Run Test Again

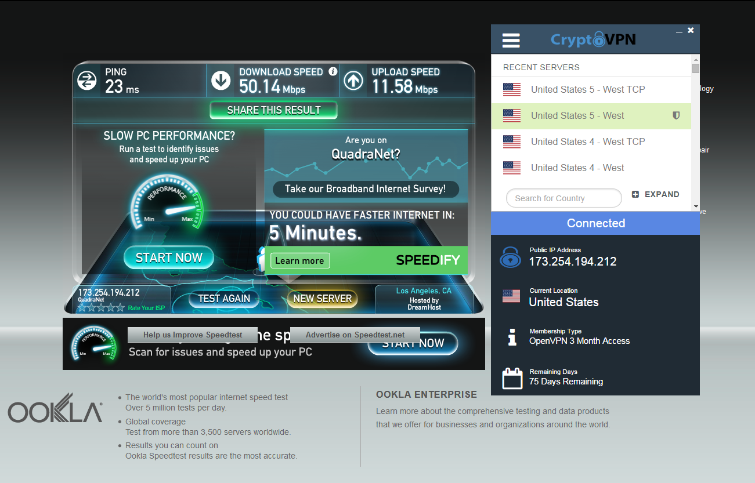(224, 299)
